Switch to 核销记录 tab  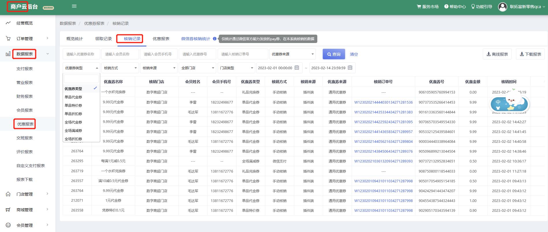click(132, 39)
